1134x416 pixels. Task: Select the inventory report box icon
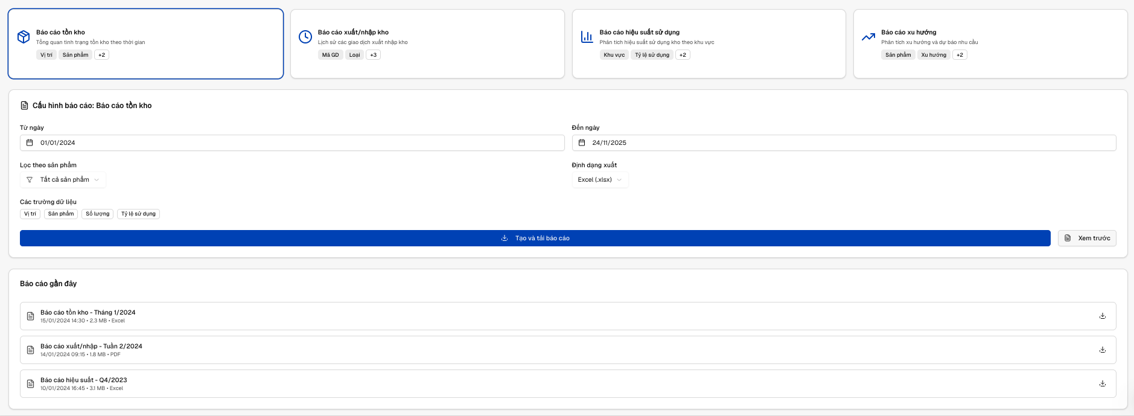24,37
